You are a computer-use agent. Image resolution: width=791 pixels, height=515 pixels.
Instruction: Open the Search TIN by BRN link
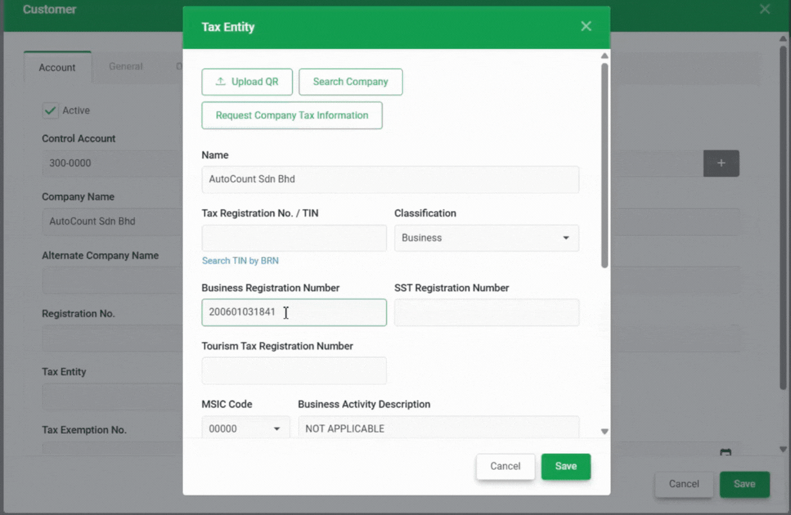coord(240,261)
